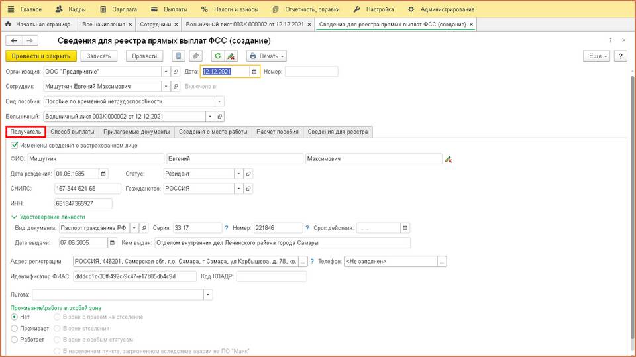
Task: Open the Льгота dropdown list
Action: pyautogui.click(x=208, y=294)
